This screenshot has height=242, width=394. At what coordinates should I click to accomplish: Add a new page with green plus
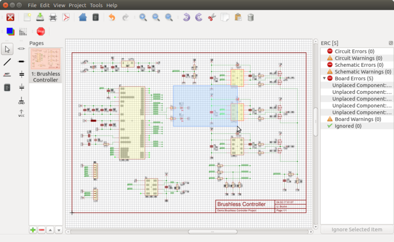click(33, 230)
